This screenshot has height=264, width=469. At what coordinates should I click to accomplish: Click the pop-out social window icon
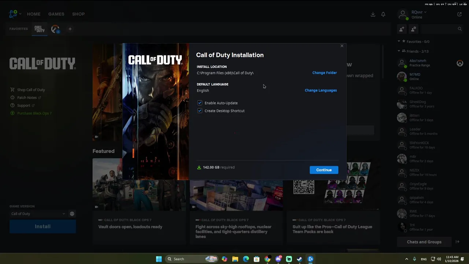pos(459,14)
